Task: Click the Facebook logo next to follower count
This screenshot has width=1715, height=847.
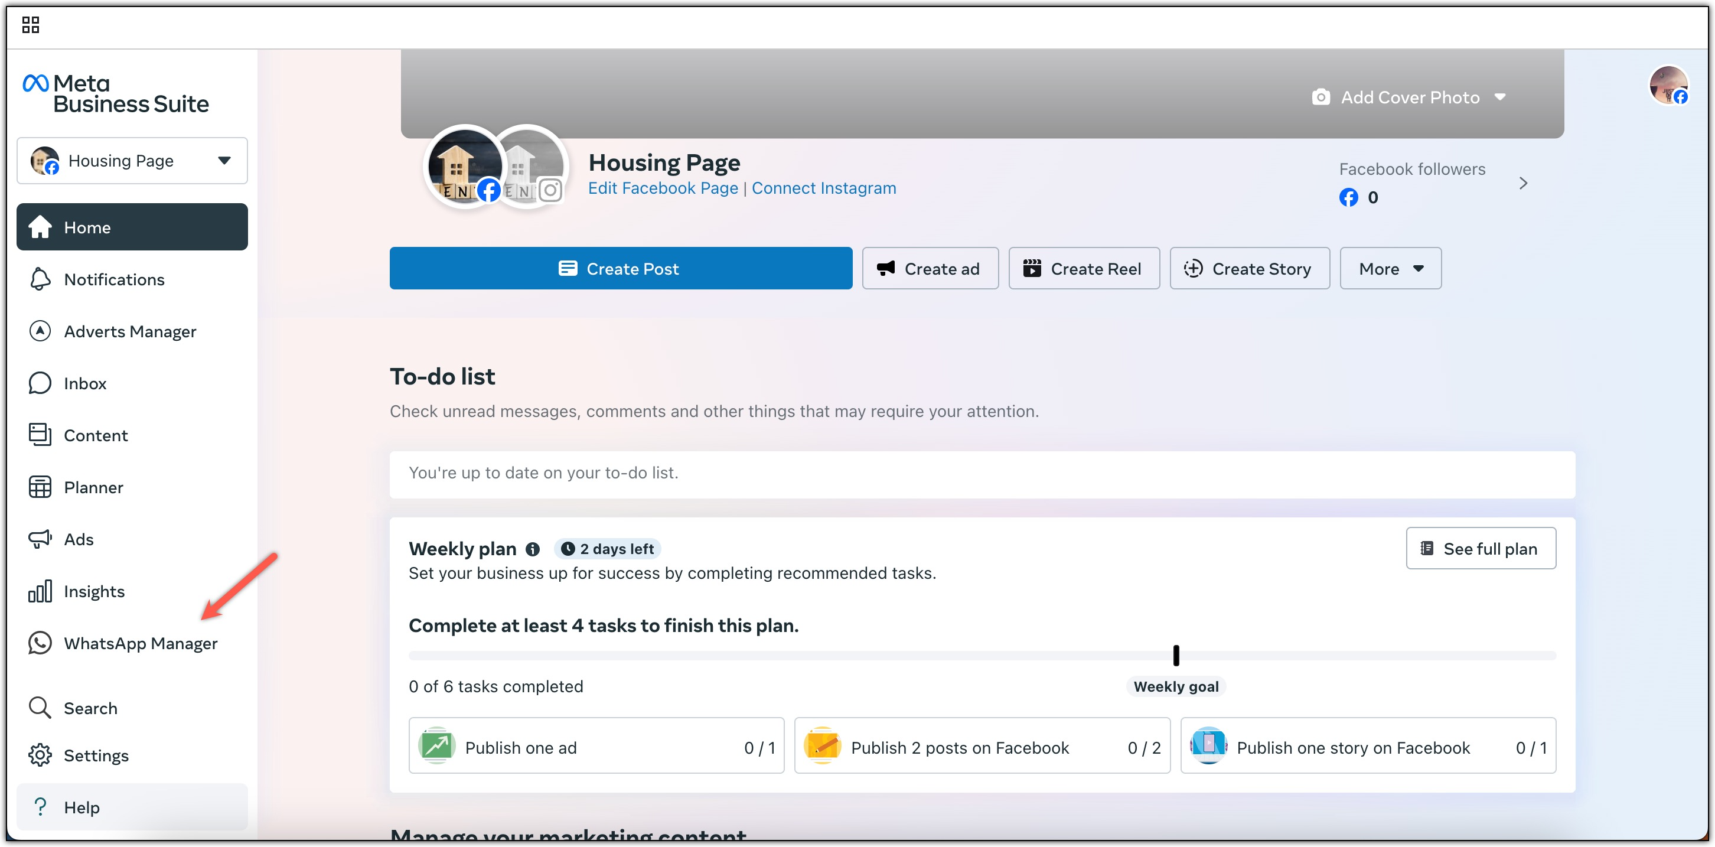Action: [1349, 197]
